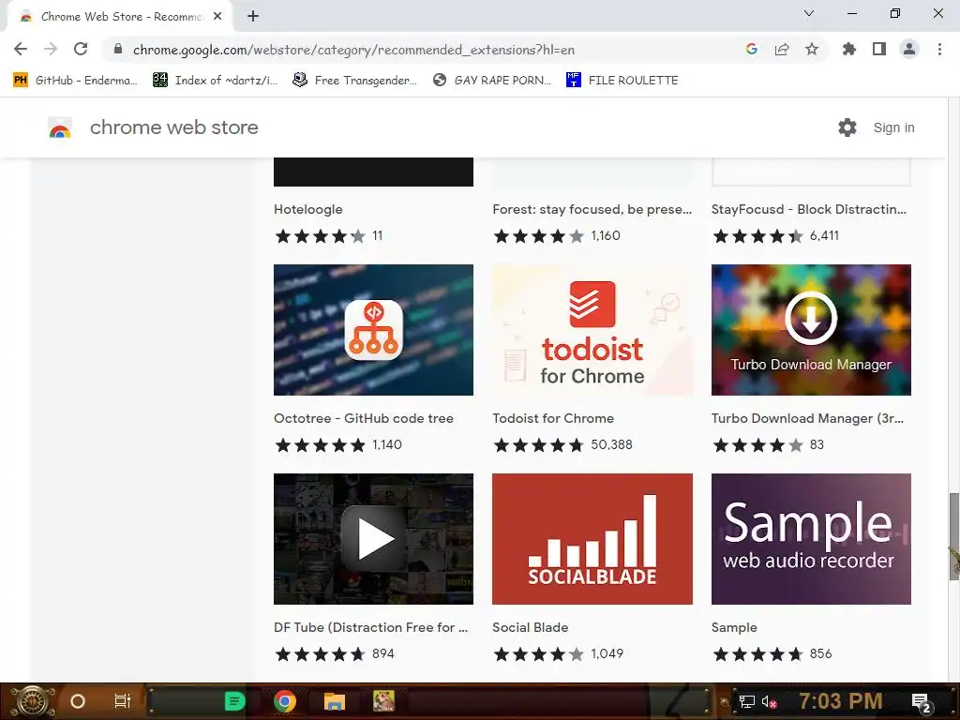Click Turbo Download Manager (3r... title

pos(807,419)
